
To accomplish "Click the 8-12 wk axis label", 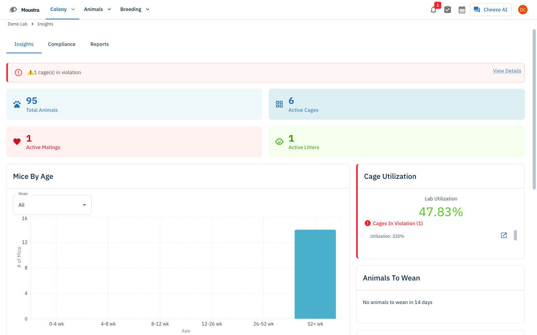I will [x=160, y=324].
